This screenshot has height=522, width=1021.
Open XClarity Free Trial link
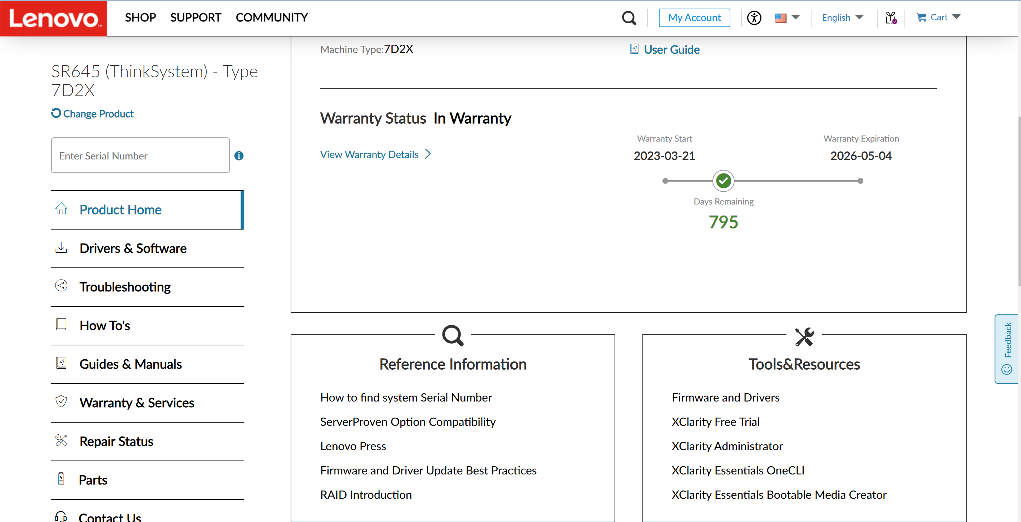tap(715, 422)
